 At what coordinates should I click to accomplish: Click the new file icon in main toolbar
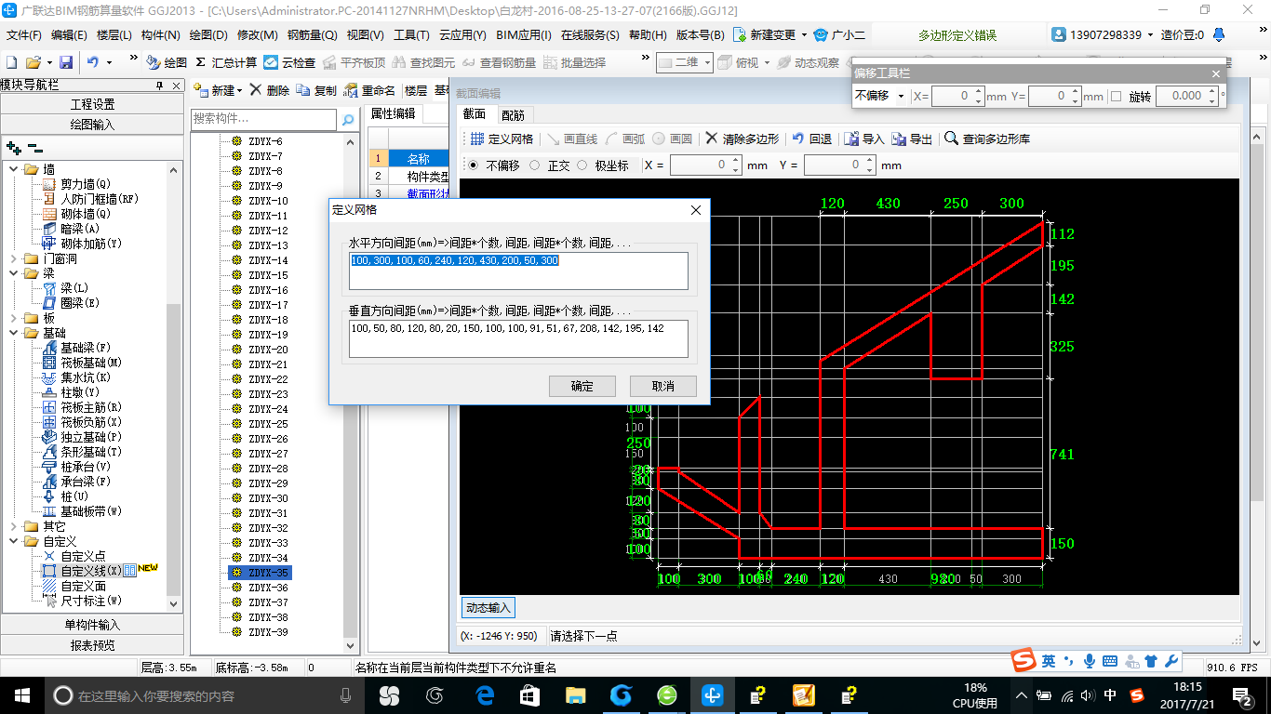[x=12, y=62]
